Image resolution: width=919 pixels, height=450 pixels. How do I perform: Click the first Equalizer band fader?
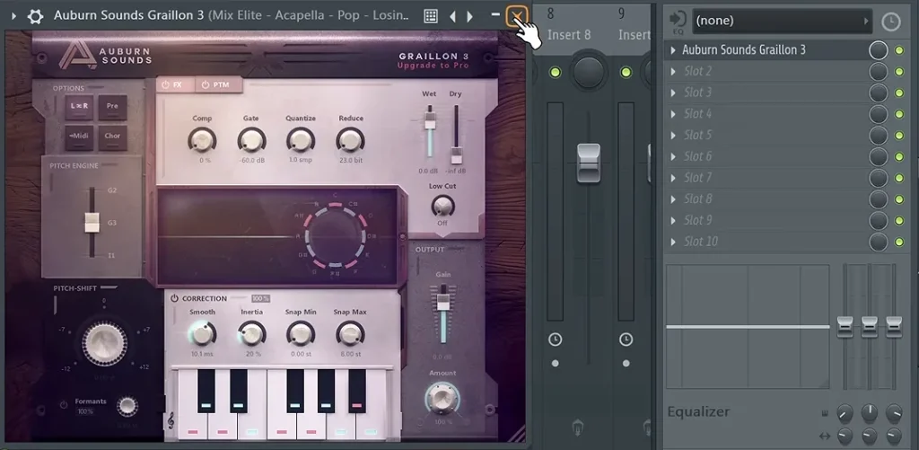[x=845, y=326]
